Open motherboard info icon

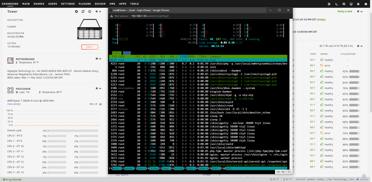[x=97, y=58]
